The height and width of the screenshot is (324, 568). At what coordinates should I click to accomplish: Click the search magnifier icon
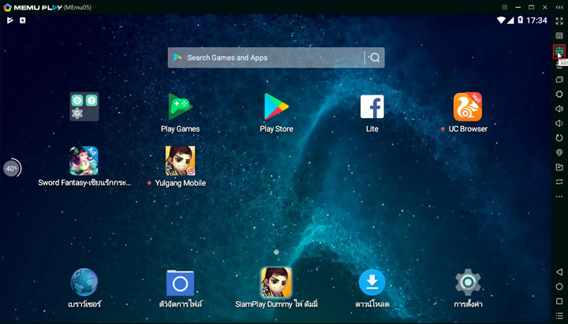[x=375, y=58]
